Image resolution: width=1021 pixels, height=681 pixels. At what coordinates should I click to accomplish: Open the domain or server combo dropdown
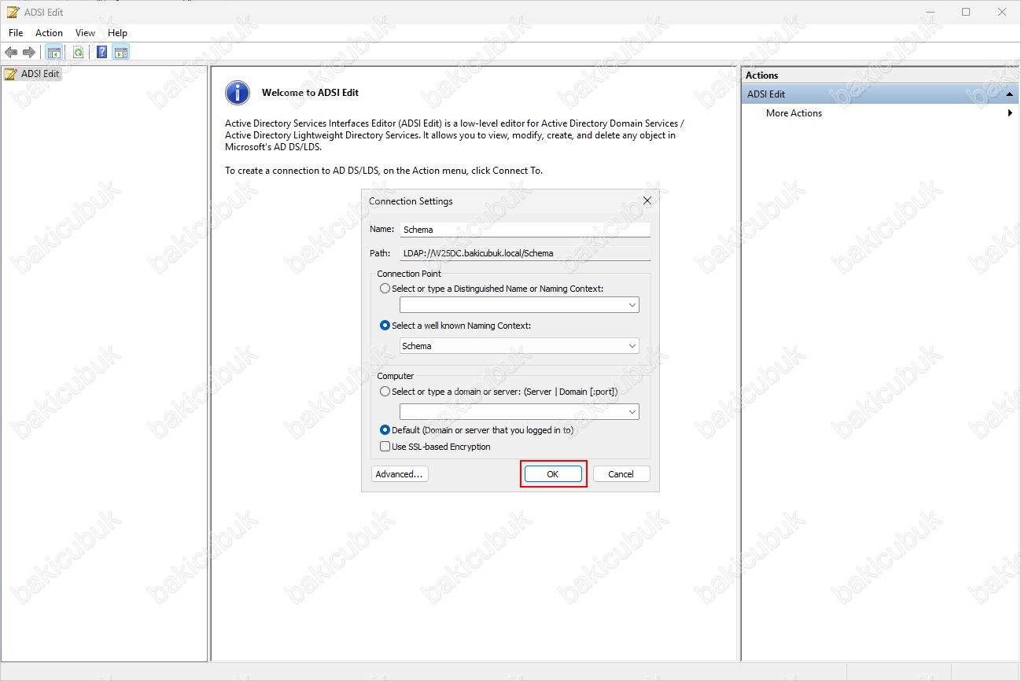[x=632, y=412]
